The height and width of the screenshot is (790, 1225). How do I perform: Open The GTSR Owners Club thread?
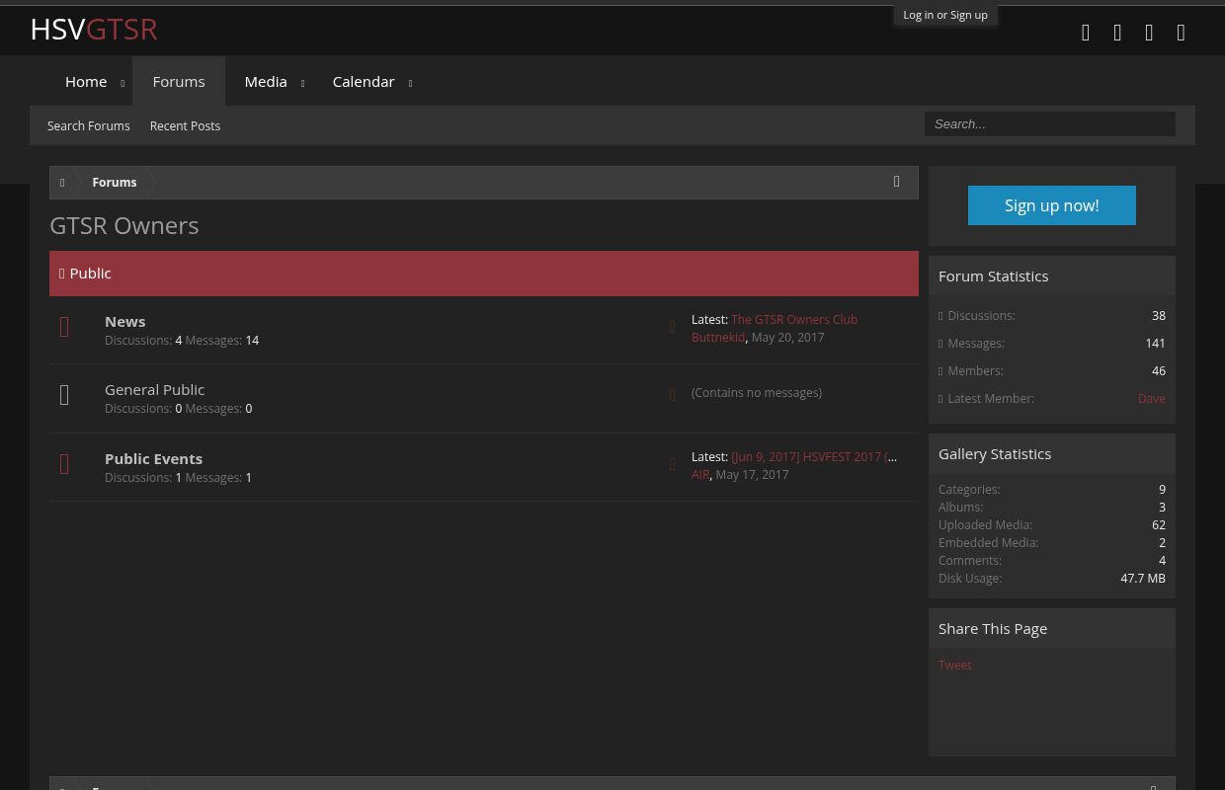coord(794,319)
